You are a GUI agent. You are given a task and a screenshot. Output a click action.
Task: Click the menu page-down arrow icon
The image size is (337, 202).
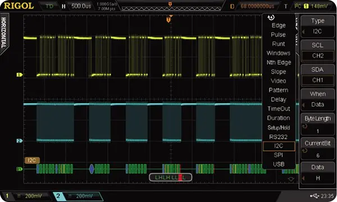(291, 179)
